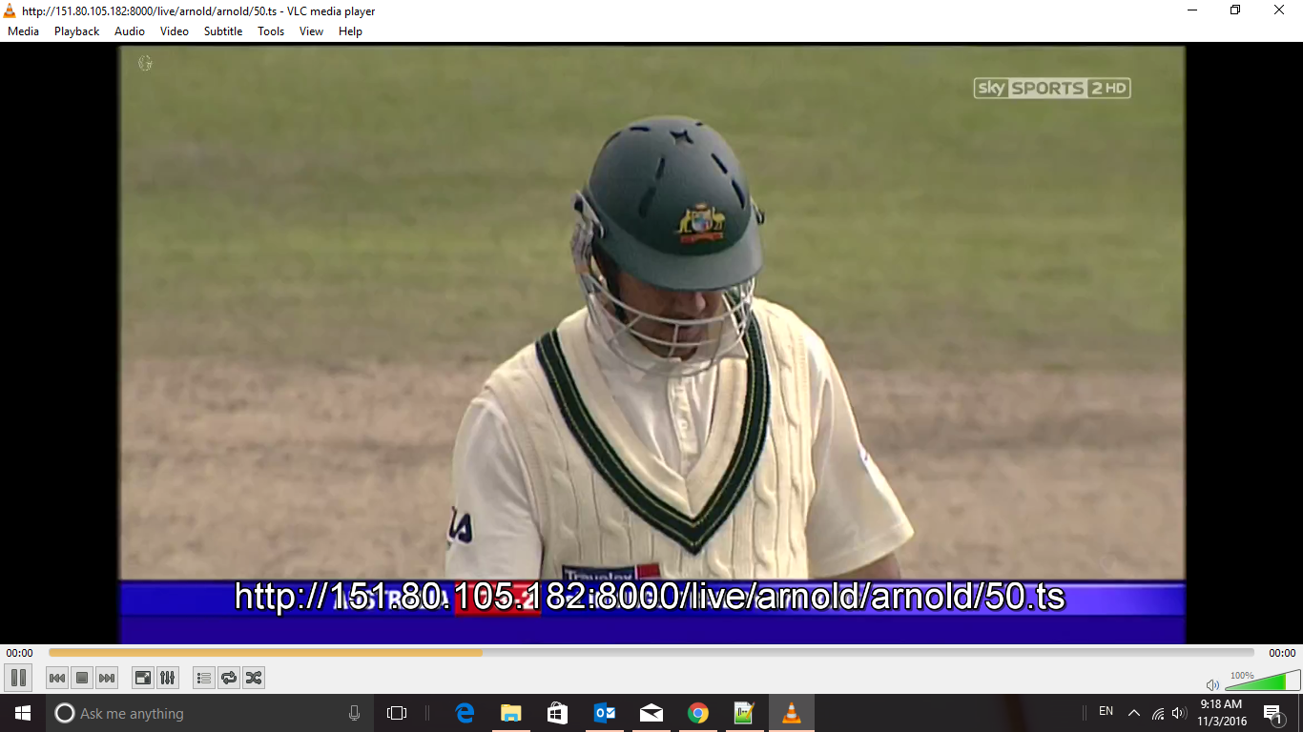Switch the EN input language
This screenshot has width=1303, height=732.
pos(1107,712)
